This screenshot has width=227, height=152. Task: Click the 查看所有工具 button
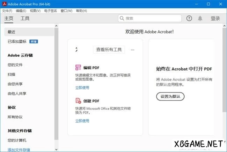(109, 50)
